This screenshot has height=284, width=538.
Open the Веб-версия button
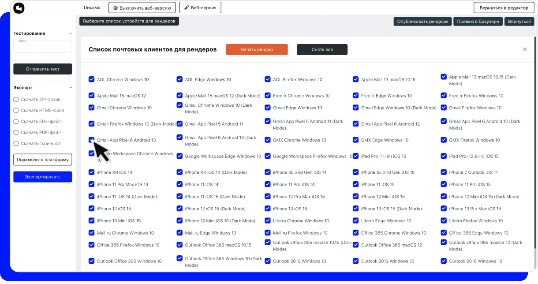[200, 7]
